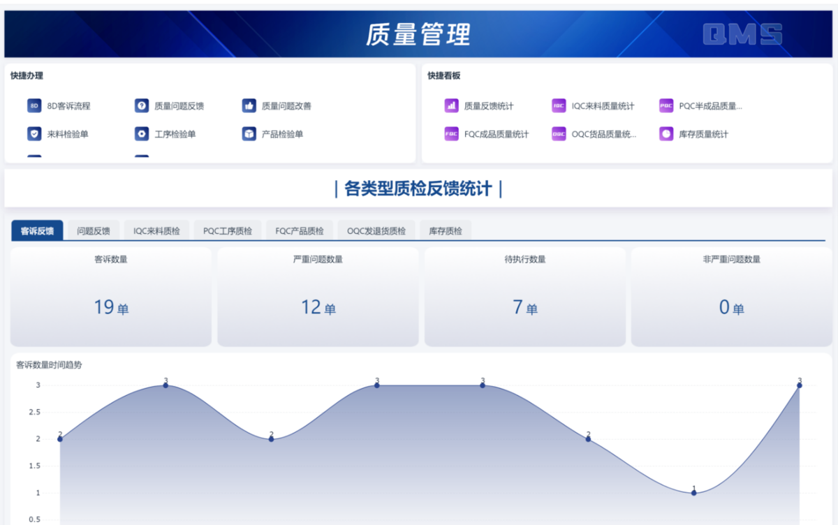Click the 0.5 y-axis label
Screen dimensions: 838x525
click(x=34, y=519)
